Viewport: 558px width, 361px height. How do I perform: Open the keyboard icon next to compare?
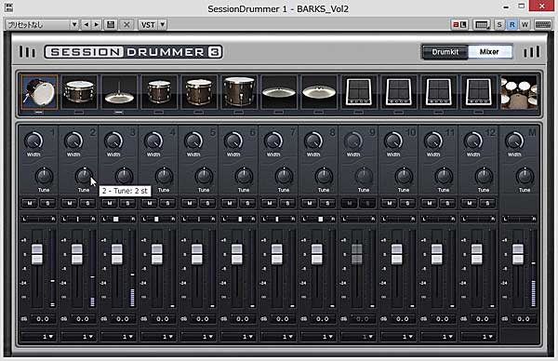click(x=482, y=24)
